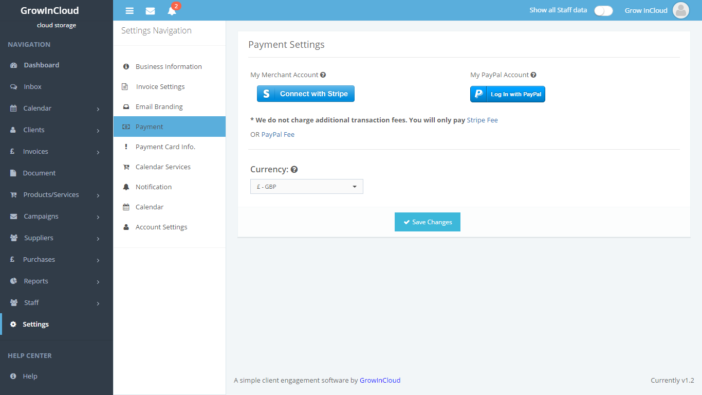Viewport: 702px width, 395px height.
Task: Expand the Invoices menu chevron
Action: coord(98,152)
